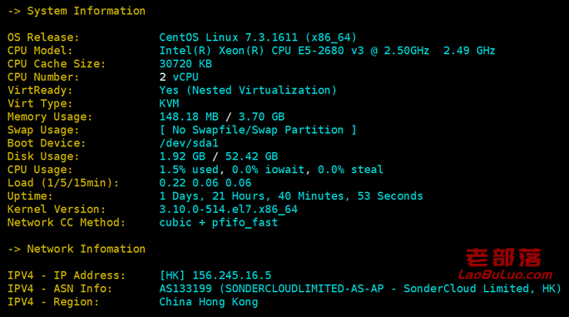The image size is (569, 317).
Task: Select the CPU usage iowait line
Action: (271, 170)
